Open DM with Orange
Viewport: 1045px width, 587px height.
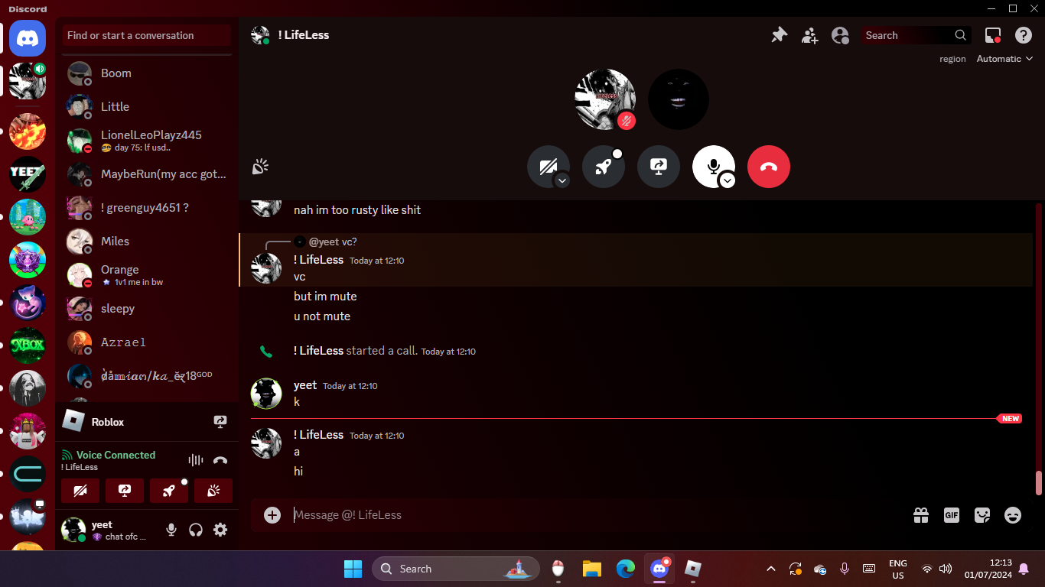(147, 275)
